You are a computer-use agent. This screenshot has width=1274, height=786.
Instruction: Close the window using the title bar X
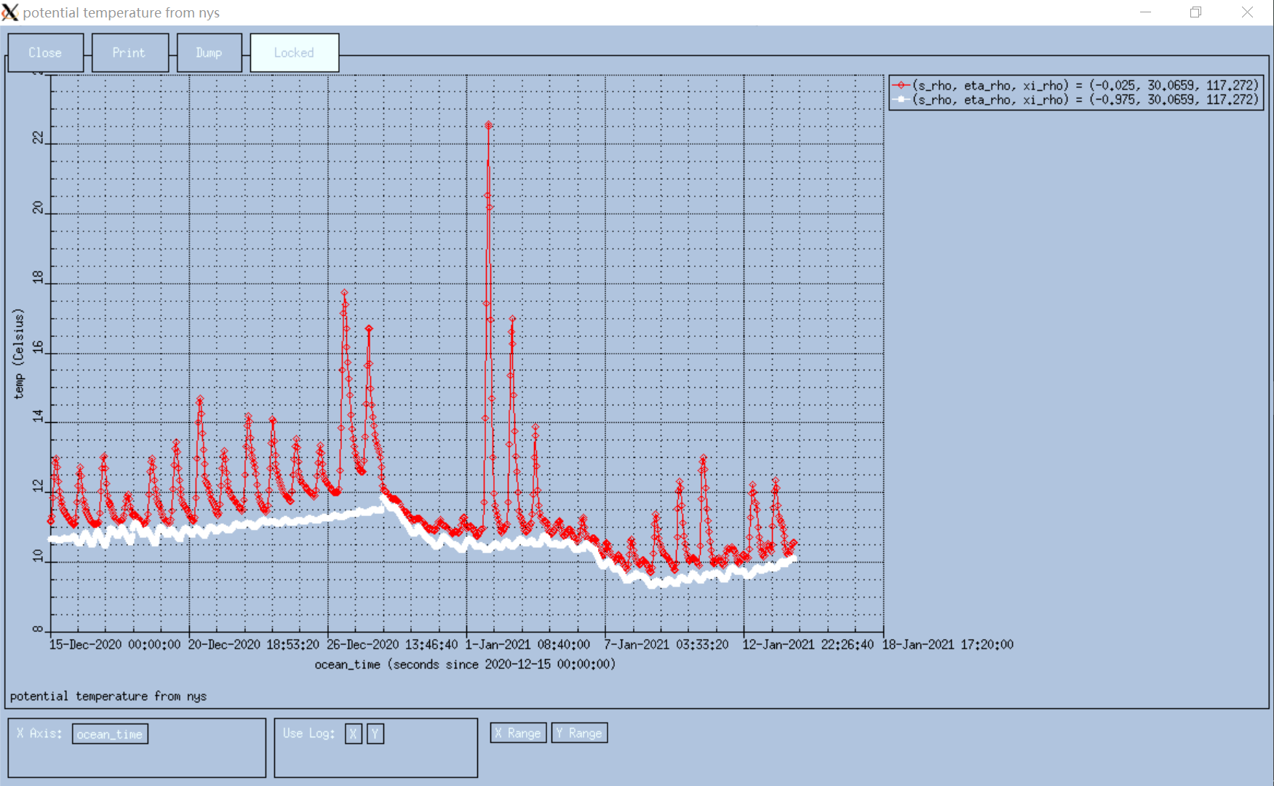(x=1247, y=12)
